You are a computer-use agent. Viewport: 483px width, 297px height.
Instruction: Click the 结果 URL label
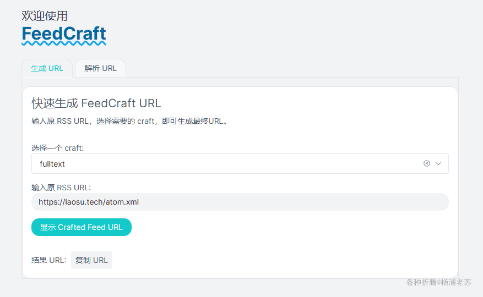[x=48, y=260]
